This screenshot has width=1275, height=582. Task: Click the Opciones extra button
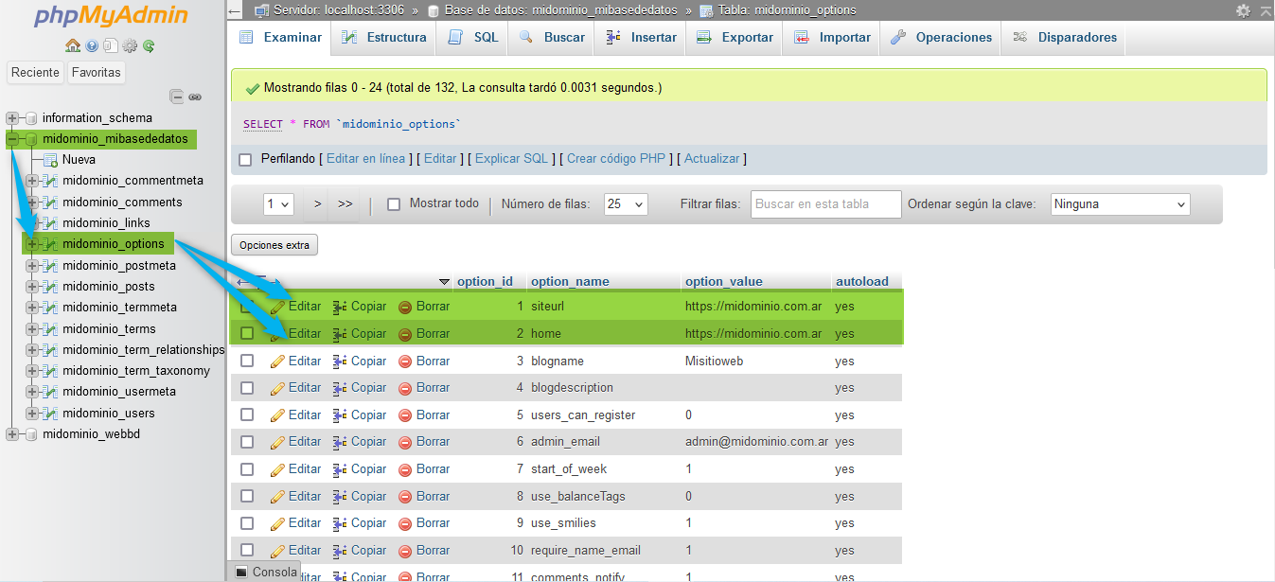tap(274, 245)
